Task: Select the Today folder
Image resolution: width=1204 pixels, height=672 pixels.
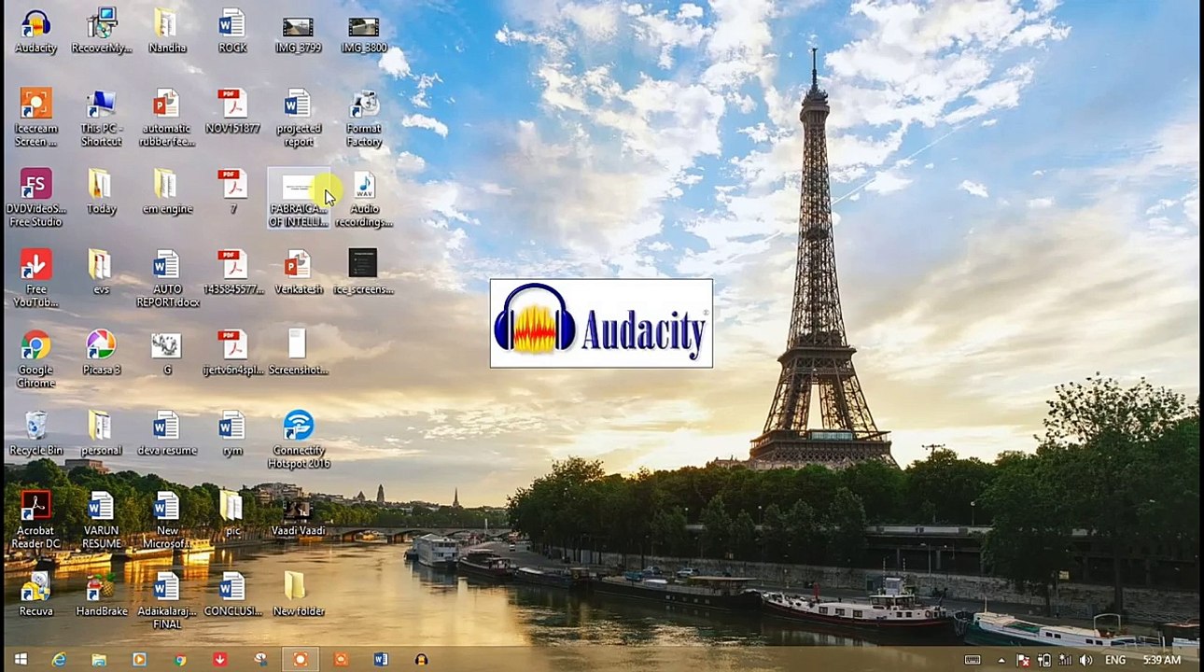Action: [101, 192]
